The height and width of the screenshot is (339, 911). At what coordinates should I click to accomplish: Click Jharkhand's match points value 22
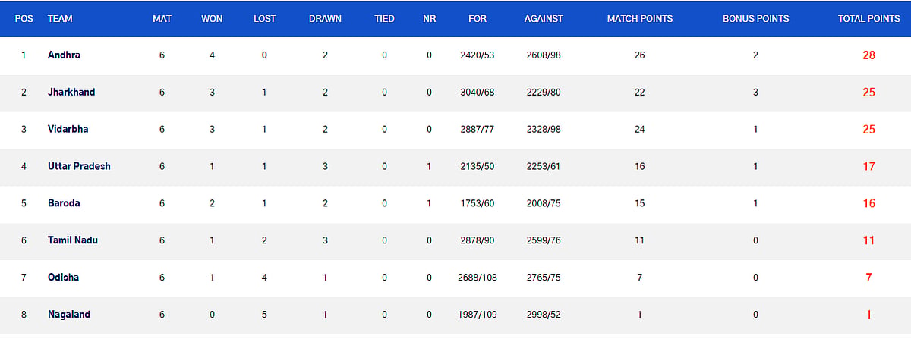[x=639, y=93]
